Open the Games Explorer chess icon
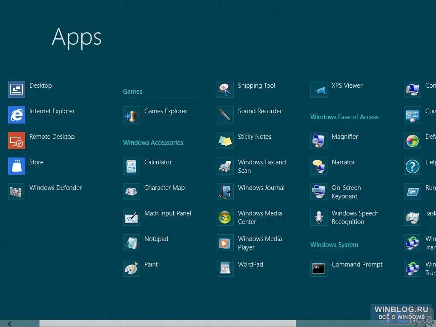This screenshot has width=436, height=327. (x=132, y=115)
